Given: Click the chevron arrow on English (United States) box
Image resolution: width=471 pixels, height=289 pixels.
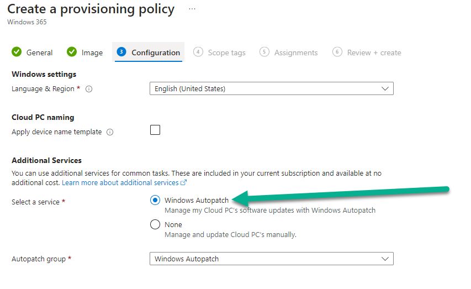Looking at the screenshot, I should [x=385, y=88].
